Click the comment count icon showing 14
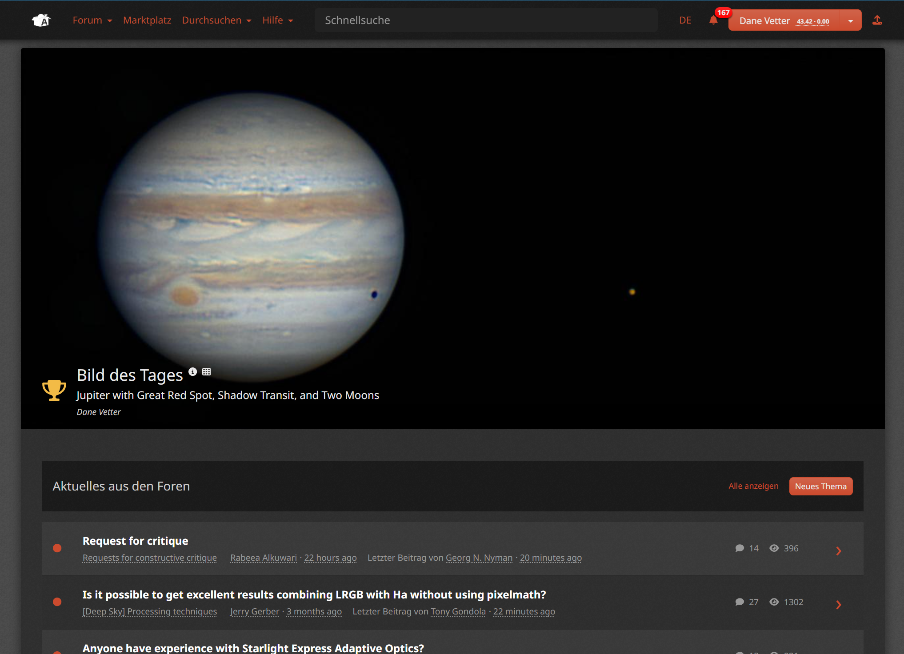The height and width of the screenshot is (654, 904). pos(740,548)
